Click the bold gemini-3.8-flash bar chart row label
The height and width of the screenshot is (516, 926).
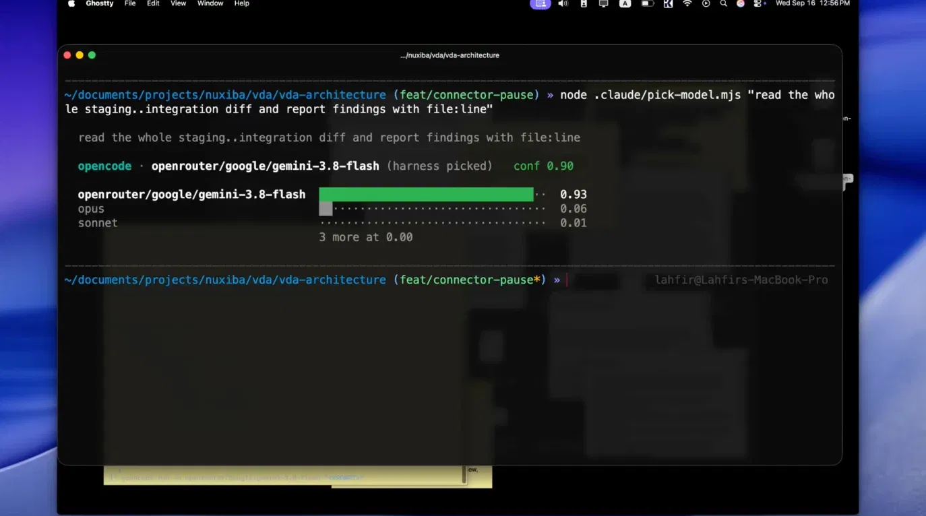click(191, 195)
